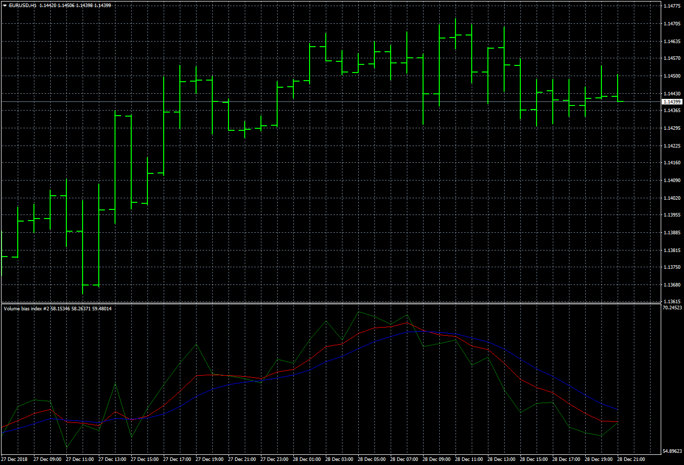This screenshot has height=465, width=684.
Task: Click the 28 Dec 07:00 time label
Action: pos(404,459)
